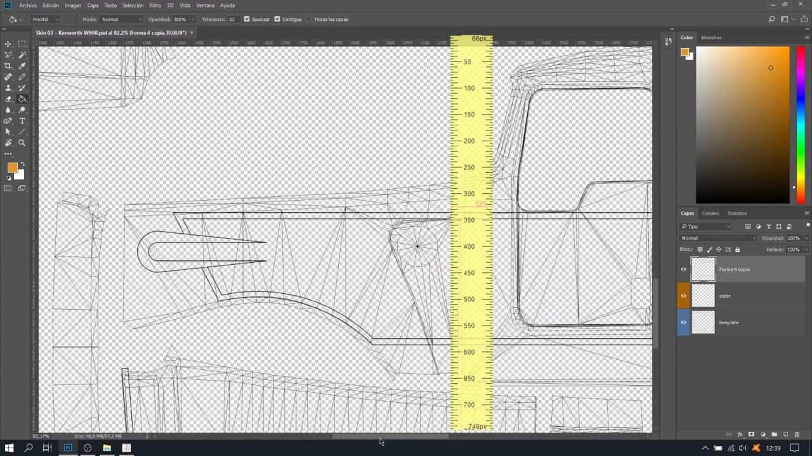Open the layer blend mode Normal dropdown
This screenshot has height=456, width=812.
[x=718, y=238]
